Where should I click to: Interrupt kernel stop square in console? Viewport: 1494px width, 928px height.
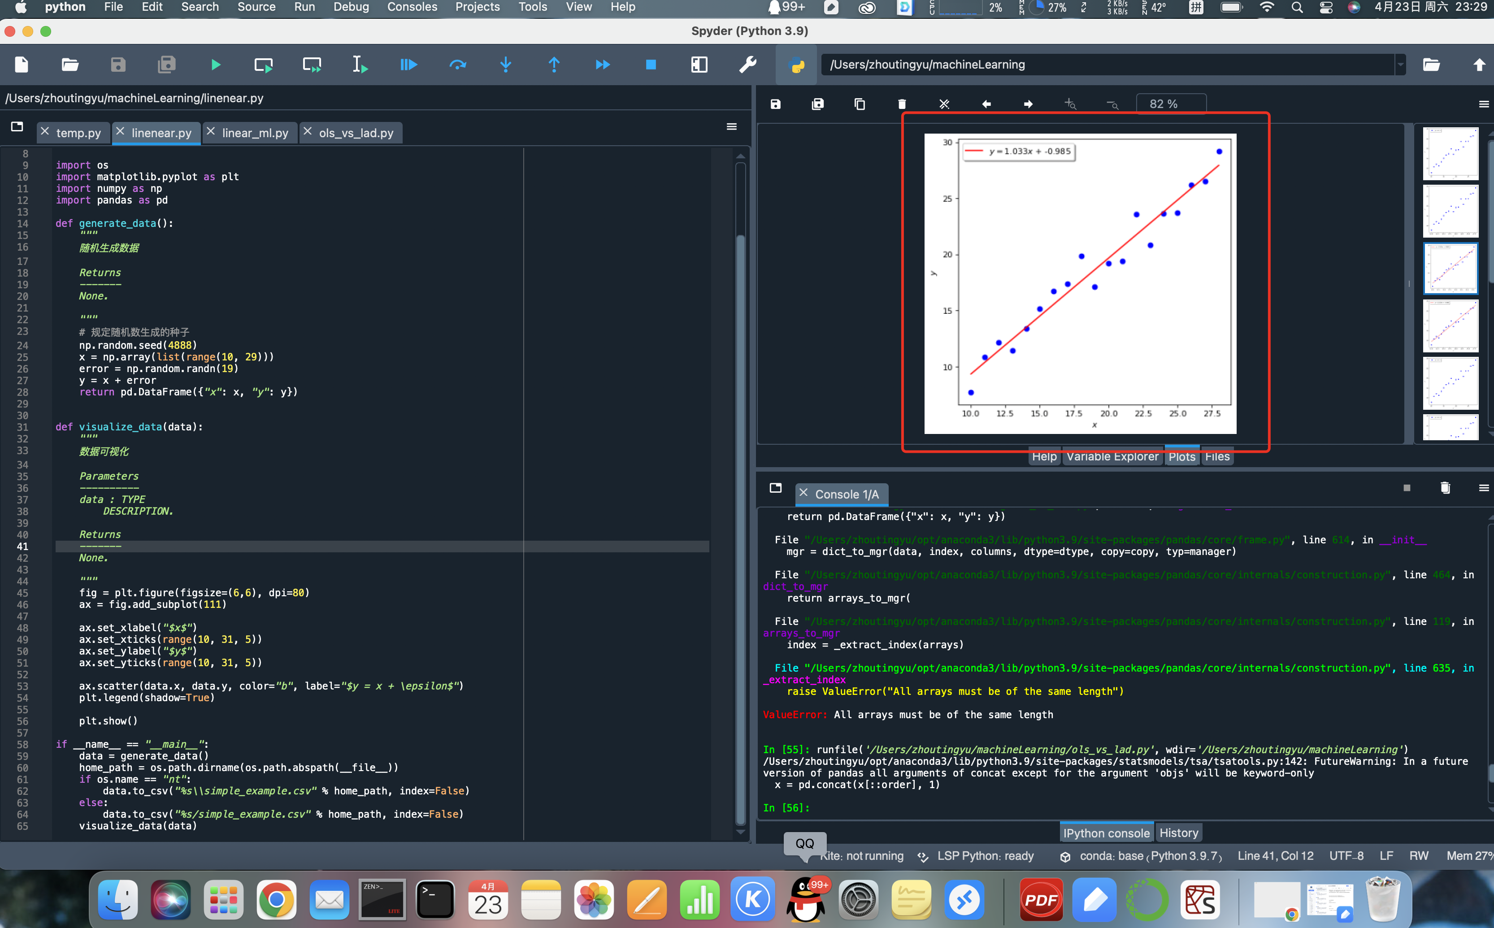pyautogui.click(x=1407, y=488)
